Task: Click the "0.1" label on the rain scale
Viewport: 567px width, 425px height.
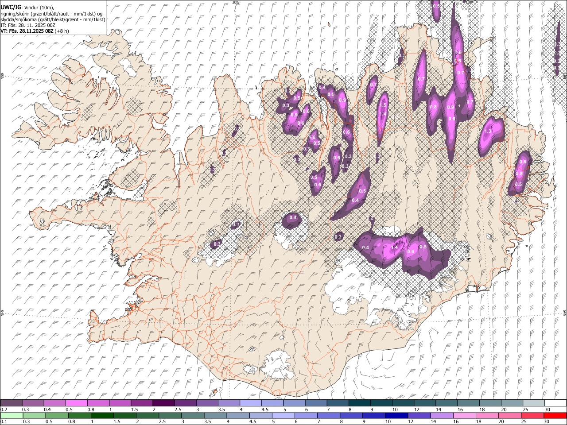Action: 4,422
